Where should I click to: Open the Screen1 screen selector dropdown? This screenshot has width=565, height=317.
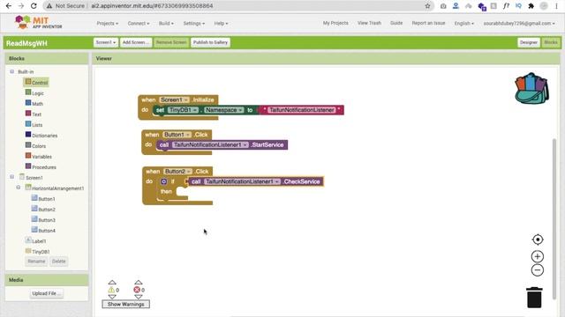tap(106, 42)
